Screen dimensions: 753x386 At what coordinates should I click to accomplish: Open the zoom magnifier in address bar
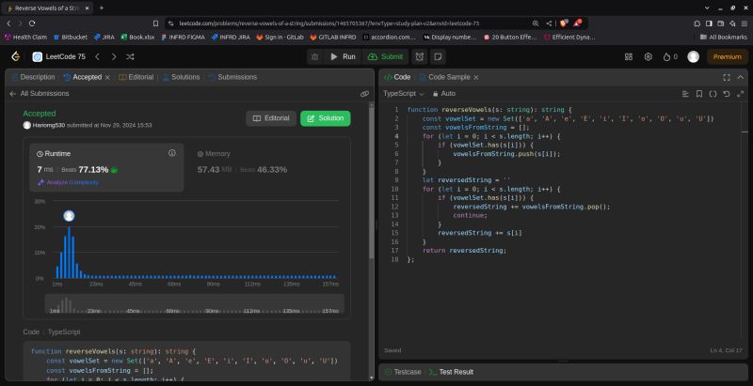pos(536,23)
